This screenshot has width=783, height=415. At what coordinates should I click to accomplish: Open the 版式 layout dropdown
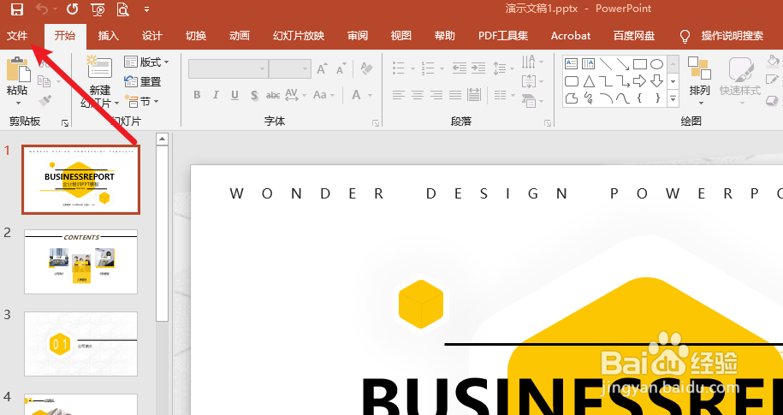point(146,62)
